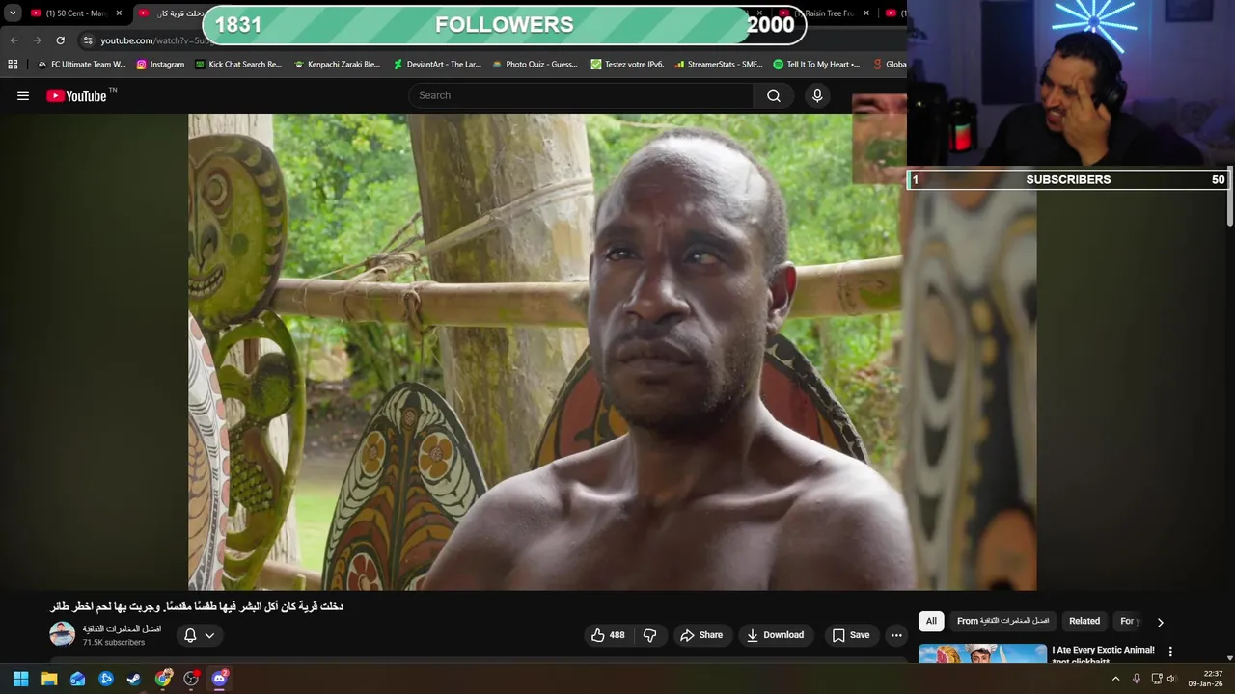This screenshot has height=694, width=1235.
Task: Click the browser address bar URL
Action: pos(154,40)
